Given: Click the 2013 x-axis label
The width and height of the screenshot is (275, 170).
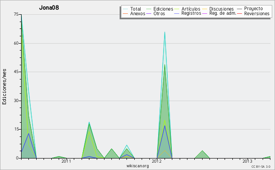Looking at the screenshot, I should coord(247,161).
